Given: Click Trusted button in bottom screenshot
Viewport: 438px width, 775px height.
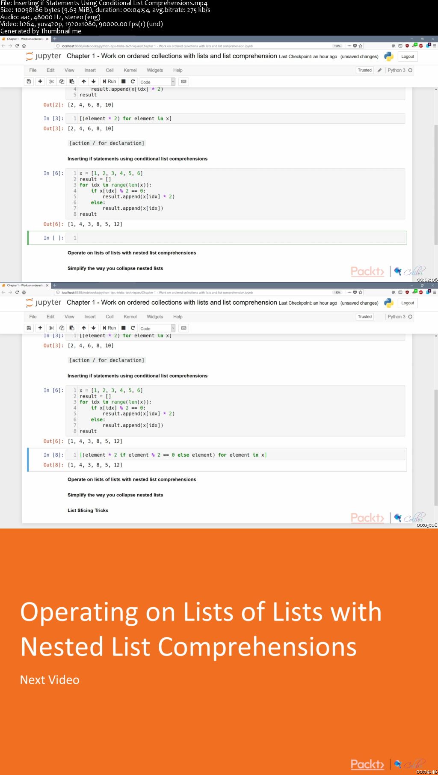Looking at the screenshot, I should click(x=365, y=317).
